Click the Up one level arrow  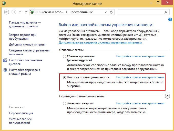click(26, 12)
